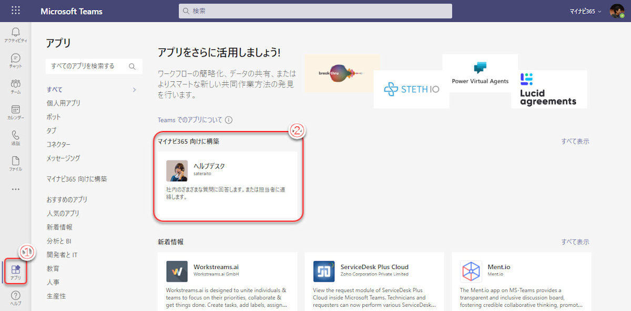Select the 人事 category
This screenshot has height=311, width=631.
pyautogui.click(x=53, y=282)
